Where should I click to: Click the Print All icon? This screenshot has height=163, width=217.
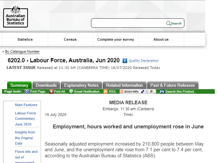(51, 92)
